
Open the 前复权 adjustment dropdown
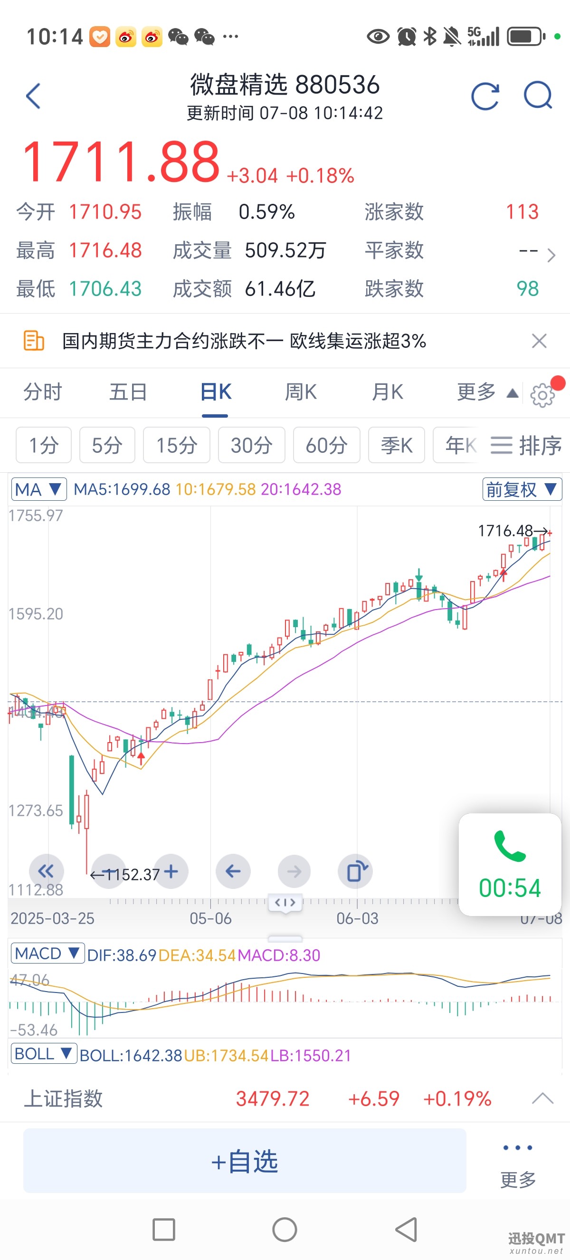click(x=522, y=489)
